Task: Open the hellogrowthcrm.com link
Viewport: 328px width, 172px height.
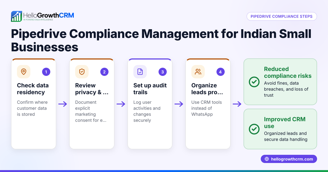Action: pyautogui.click(x=289, y=159)
